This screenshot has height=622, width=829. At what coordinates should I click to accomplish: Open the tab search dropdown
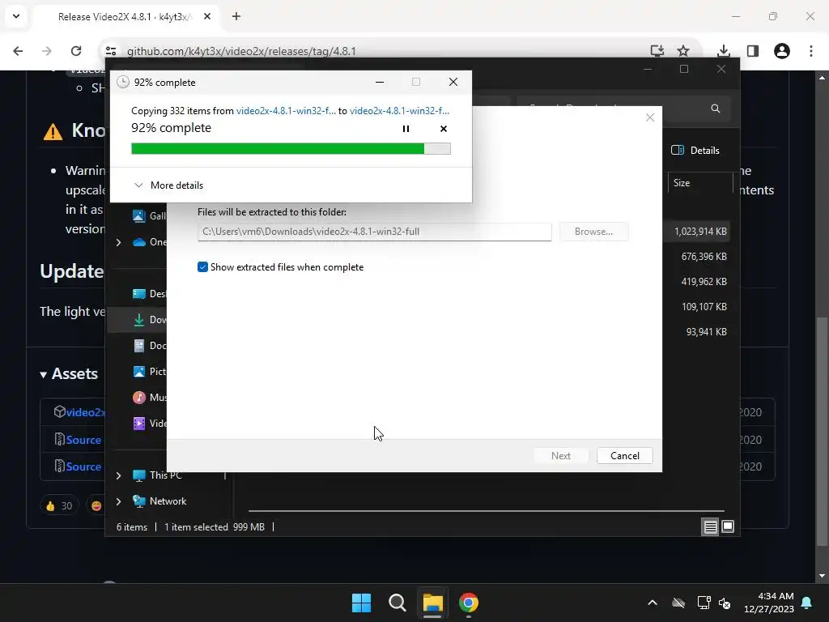(16, 16)
